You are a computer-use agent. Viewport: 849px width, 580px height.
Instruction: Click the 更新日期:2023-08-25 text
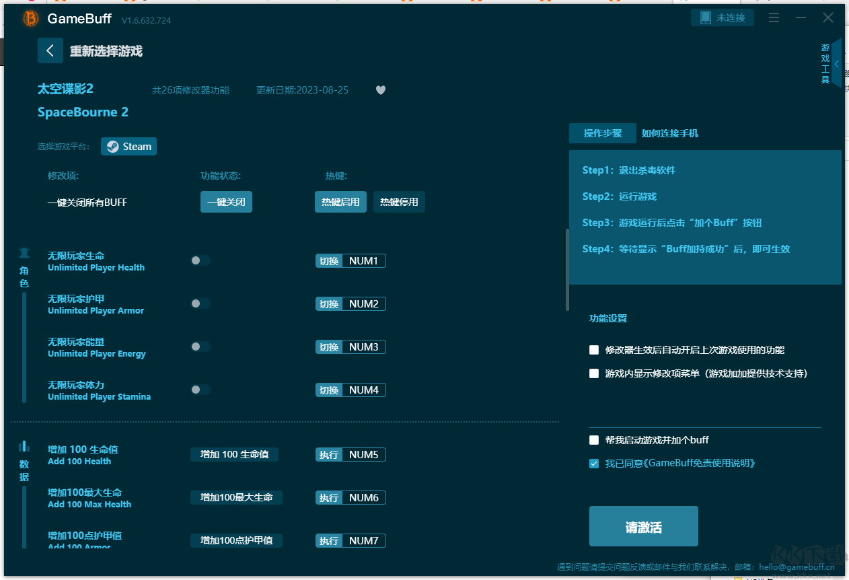[x=302, y=90]
